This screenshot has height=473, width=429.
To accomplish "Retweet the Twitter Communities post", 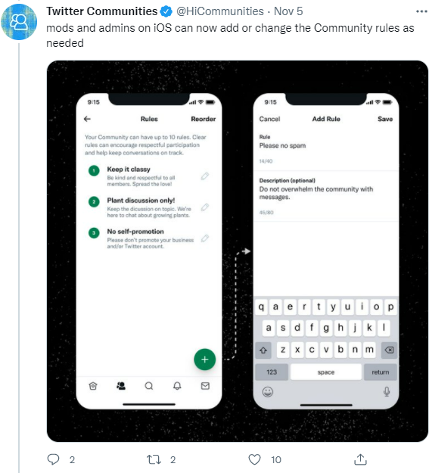I will [x=154, y=459].
